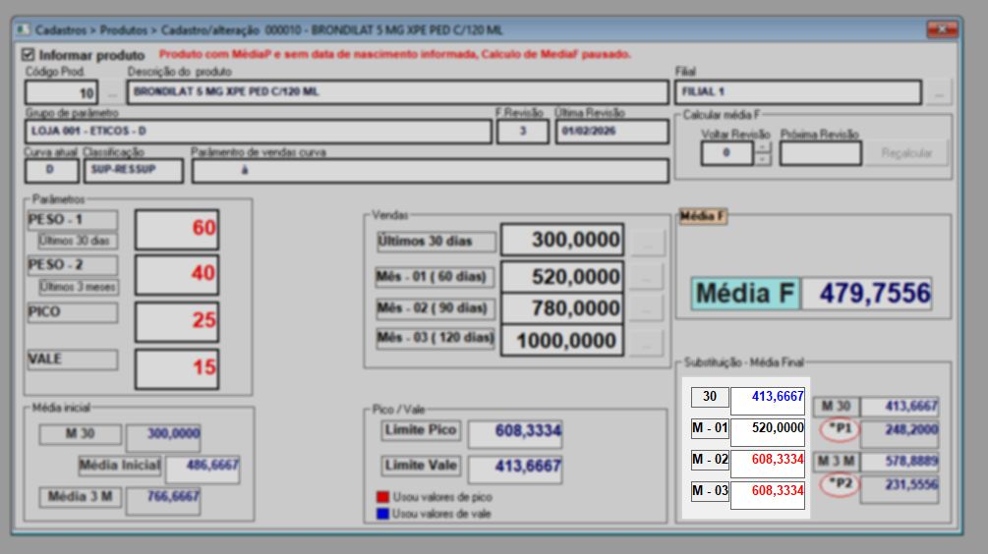This screenshot has height=554, width=988.
Task: Click the lookup button beside Código Prod.
Action: 113,93
